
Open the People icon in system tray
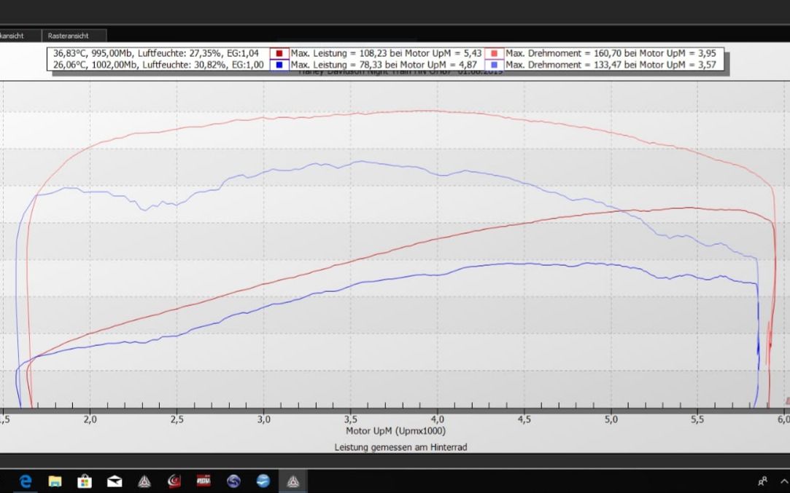763,481
